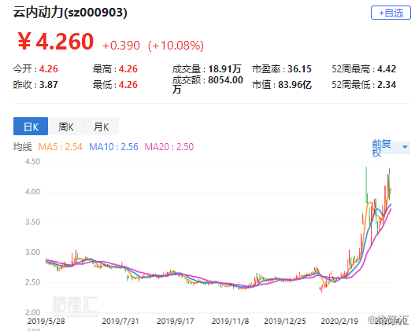Click the current price ¥4.260
Screen dimensions: 415x331
56,41
